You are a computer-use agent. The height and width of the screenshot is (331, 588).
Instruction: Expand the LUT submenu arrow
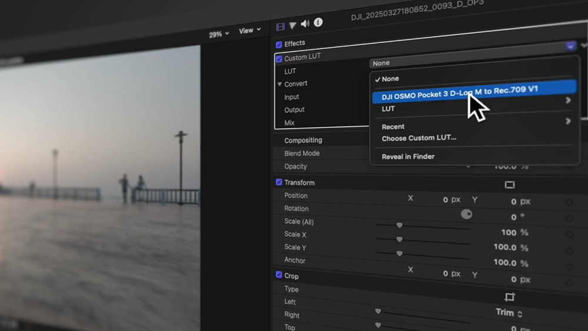click(x=568, y=100)
